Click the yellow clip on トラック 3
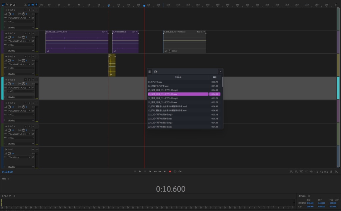341x211 pixels. pos(112,65)
